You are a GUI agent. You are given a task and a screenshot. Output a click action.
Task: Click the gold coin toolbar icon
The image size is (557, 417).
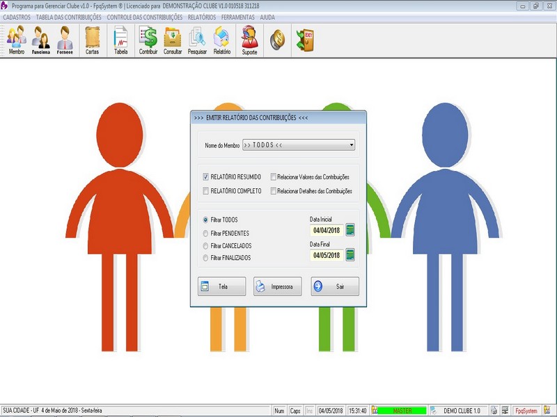[277, 40]
